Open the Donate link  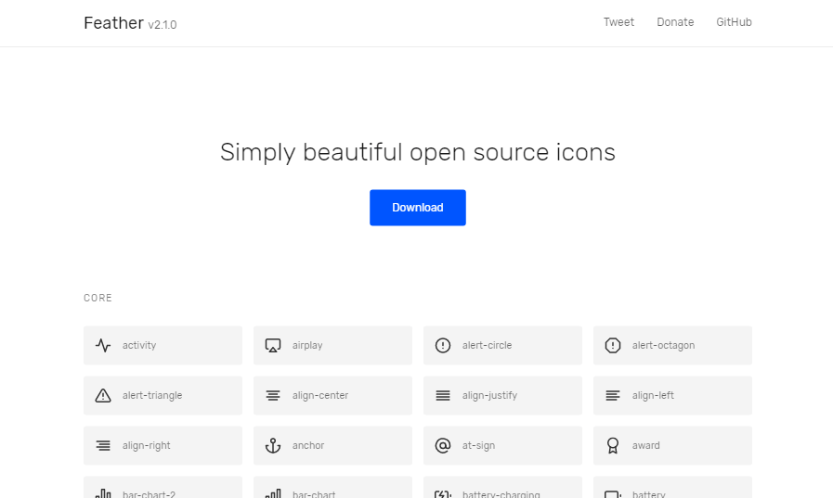coord(675,22)
